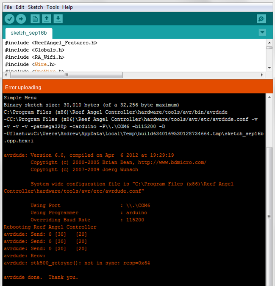The image size is (275, 286).
Task: Click the Globals.h include line
Action: [x=35, y=50]
